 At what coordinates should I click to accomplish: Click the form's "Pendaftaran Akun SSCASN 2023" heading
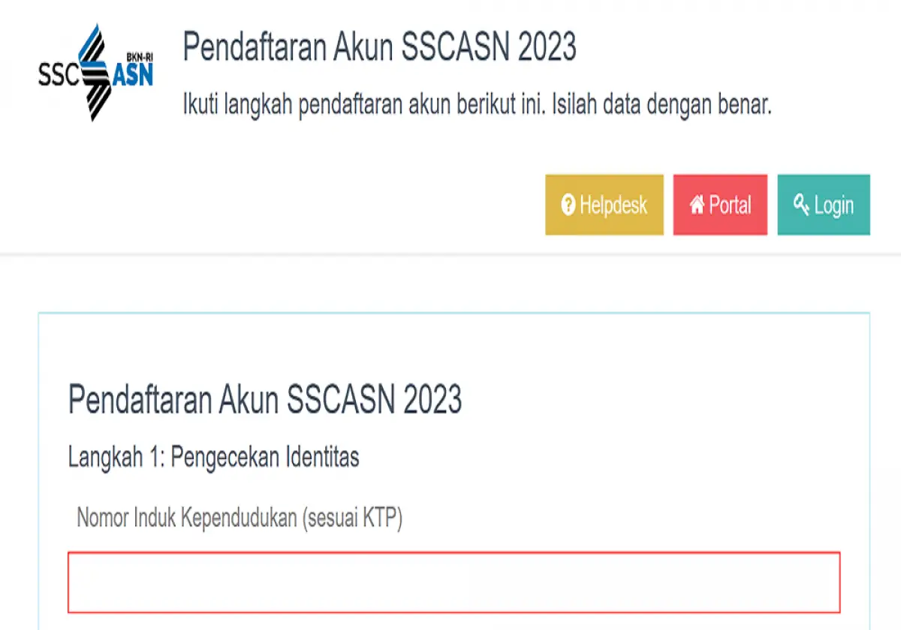click(265, 399)
